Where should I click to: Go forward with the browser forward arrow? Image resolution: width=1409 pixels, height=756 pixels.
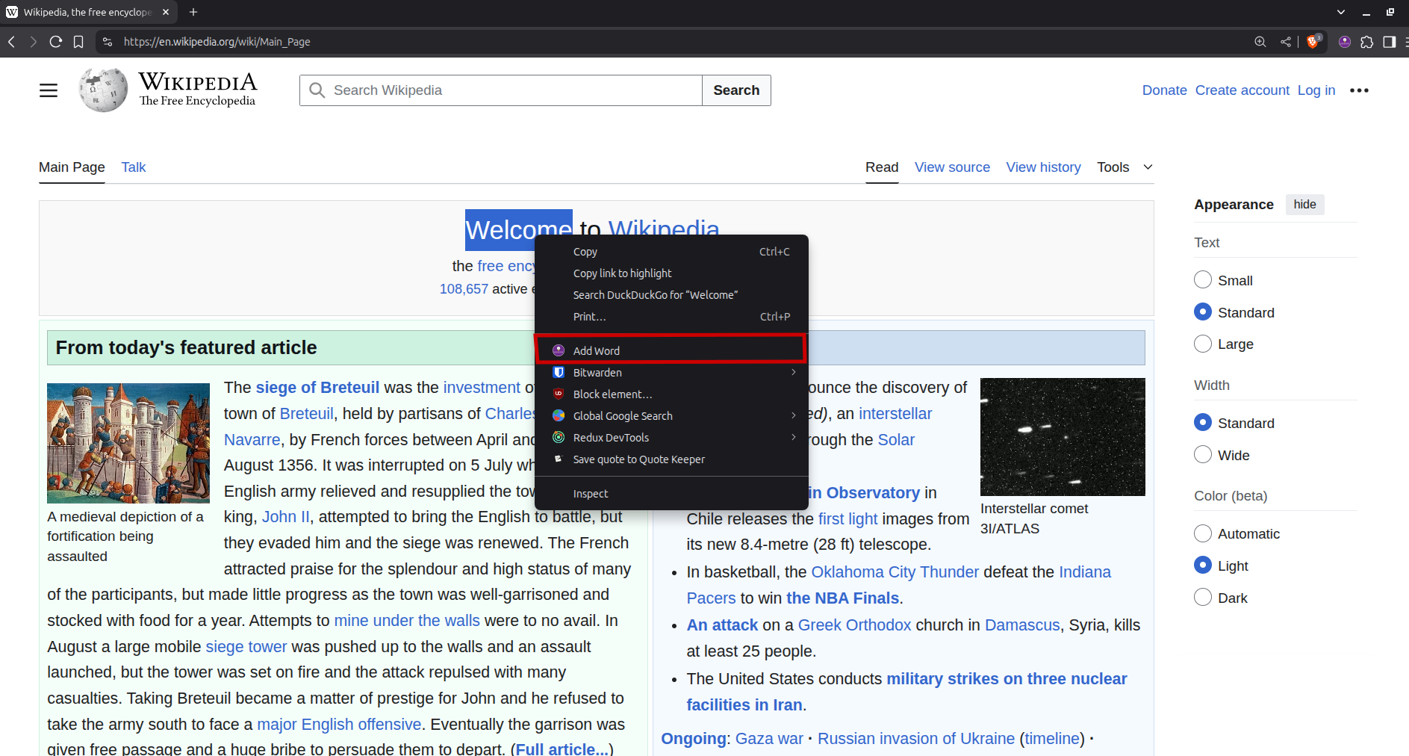[33, 42]
